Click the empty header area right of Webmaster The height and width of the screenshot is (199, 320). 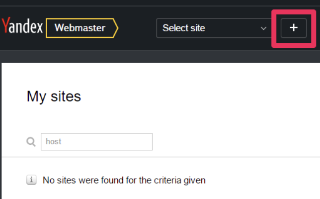point(137,28)
